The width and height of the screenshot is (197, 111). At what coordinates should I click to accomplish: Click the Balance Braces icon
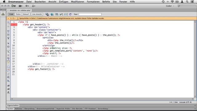8,47
